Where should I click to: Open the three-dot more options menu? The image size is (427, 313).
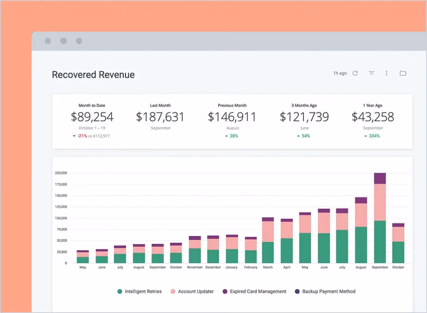tap(387, 73)
